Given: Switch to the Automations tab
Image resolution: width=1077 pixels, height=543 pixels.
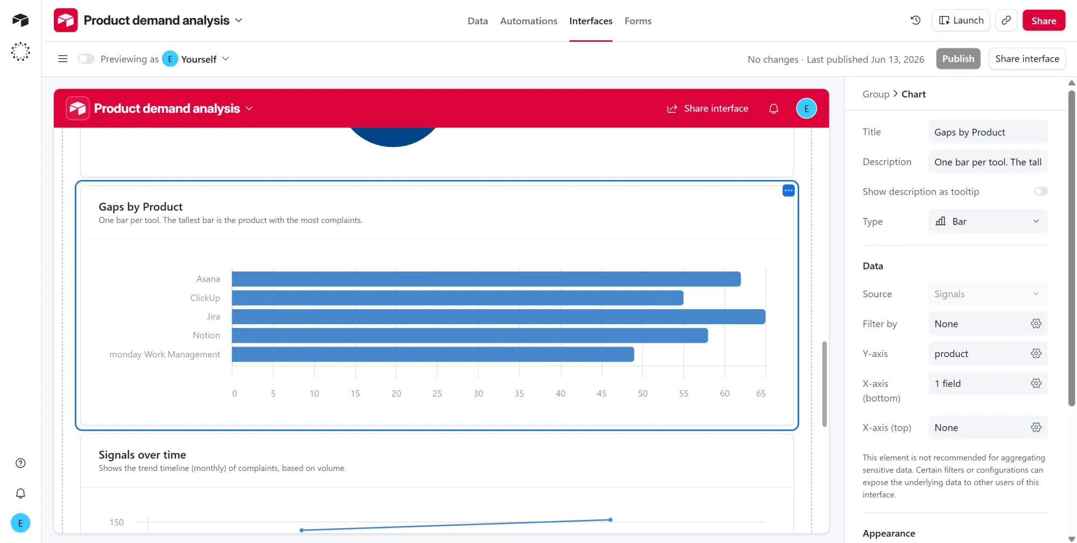Looking at the screenshot, I should [x=528, y=21].
